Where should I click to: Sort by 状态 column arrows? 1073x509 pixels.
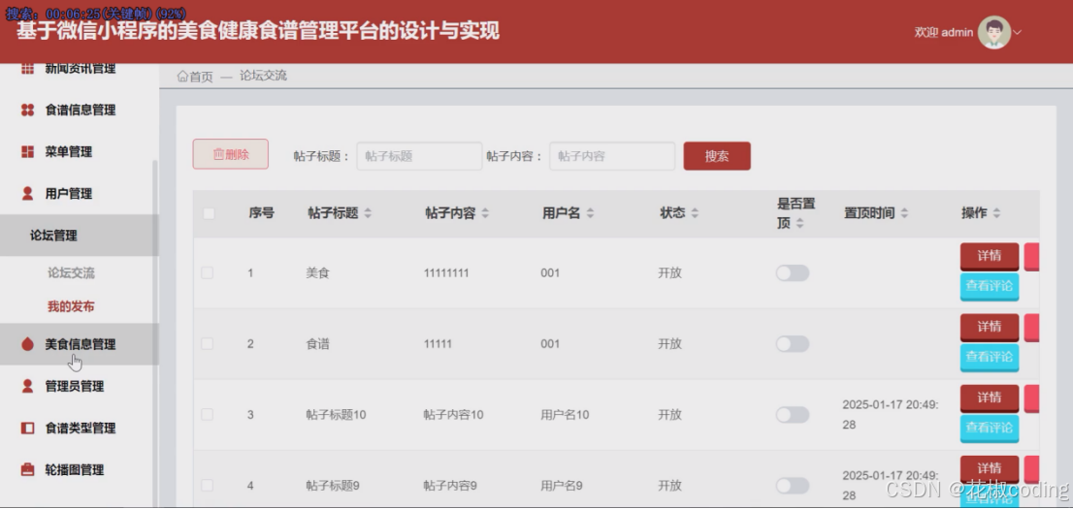pyautogui.click(x=695, y=213)
